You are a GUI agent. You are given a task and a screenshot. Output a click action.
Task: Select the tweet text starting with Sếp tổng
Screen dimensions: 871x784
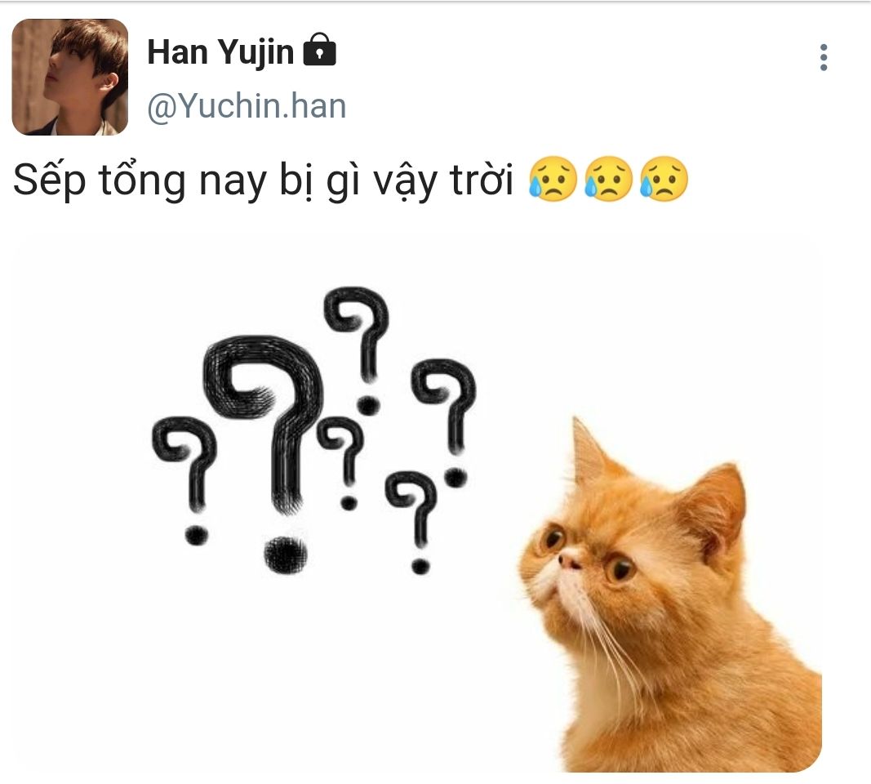pyautogui.click(x=351, y=180)
